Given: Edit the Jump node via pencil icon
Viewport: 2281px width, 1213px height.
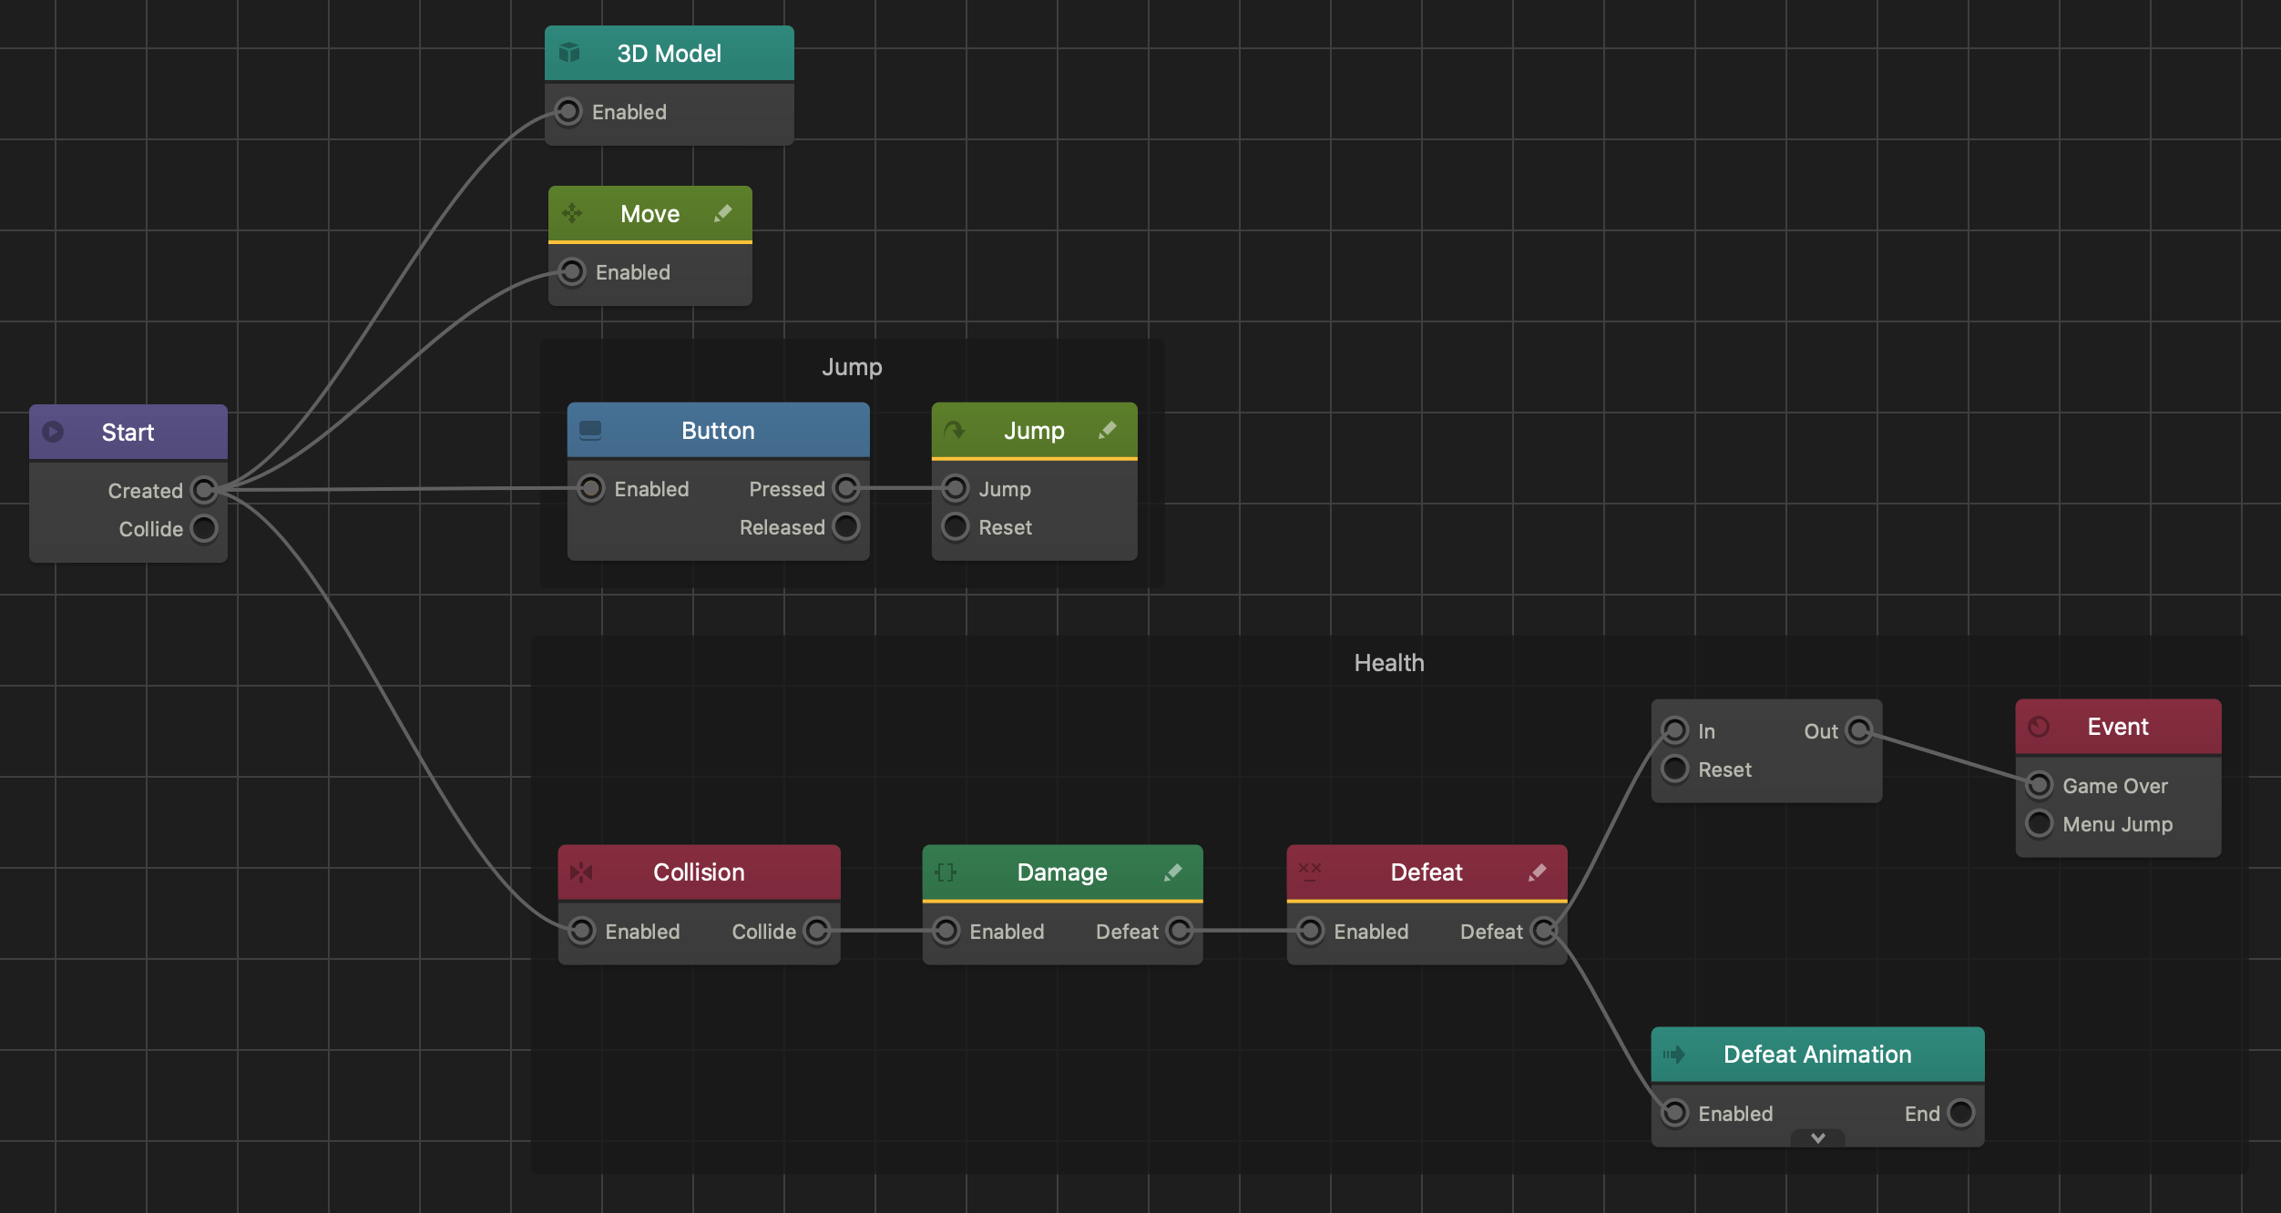Looking at the screenshot, I should (x=1107, y=430).
